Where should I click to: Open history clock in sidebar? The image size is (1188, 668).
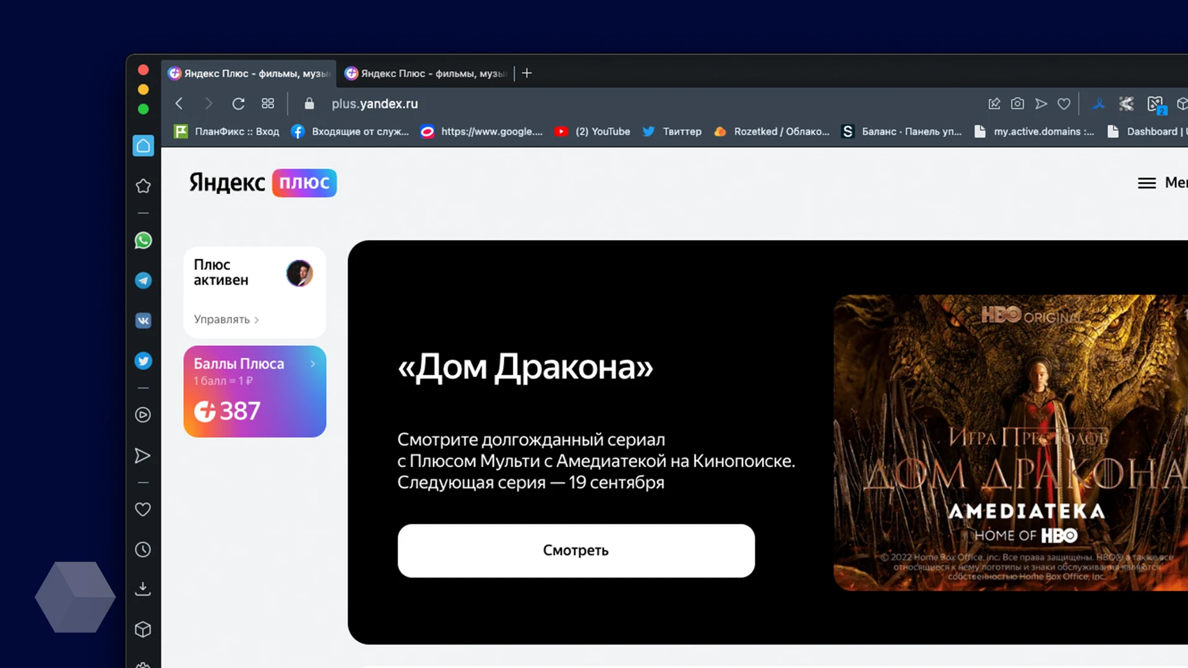[143, 549]
